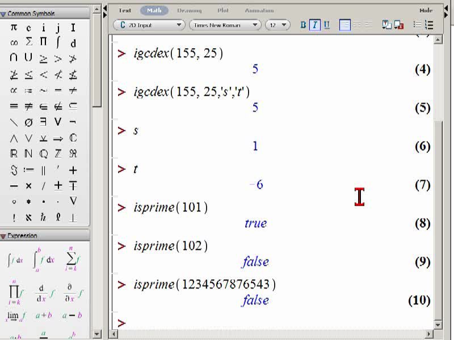
Task: Insert the assignment := symbol
Action: (x=28, y=170)
